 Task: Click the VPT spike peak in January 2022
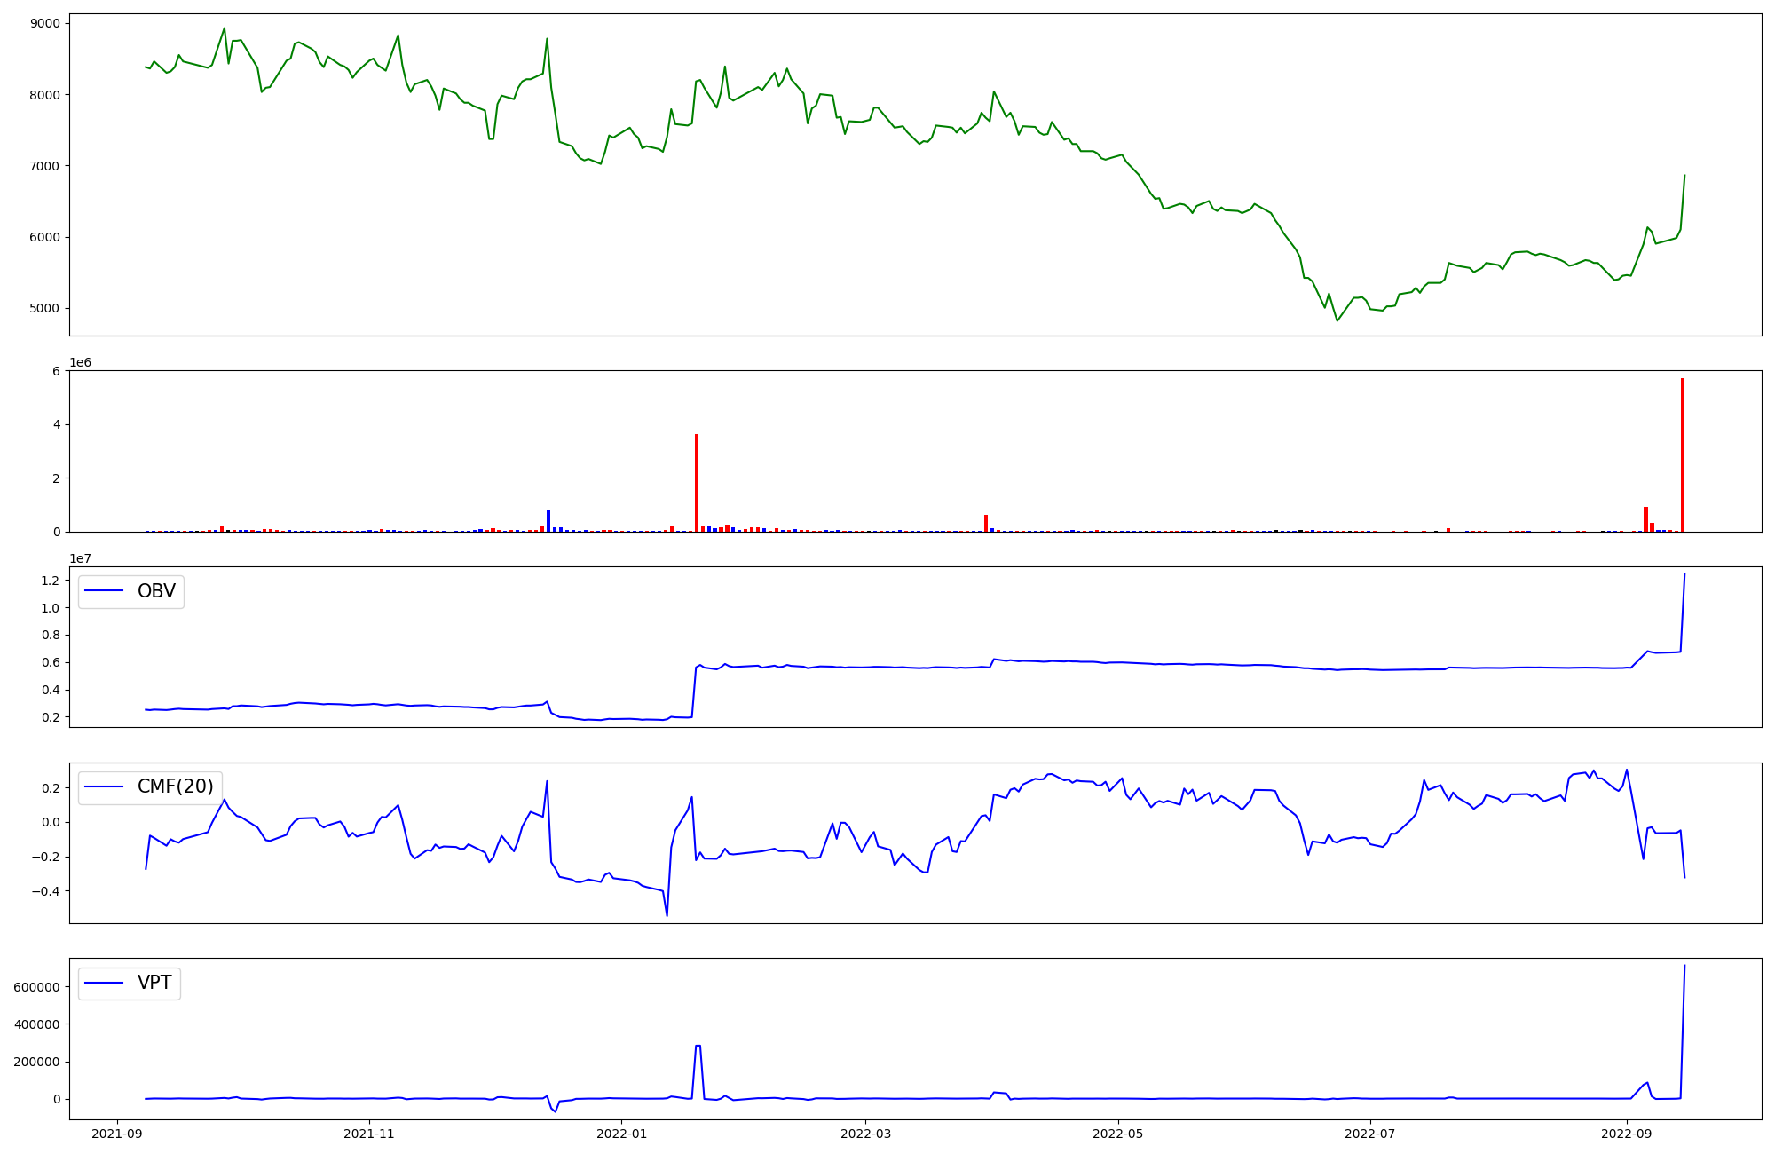pos(698,1046)
